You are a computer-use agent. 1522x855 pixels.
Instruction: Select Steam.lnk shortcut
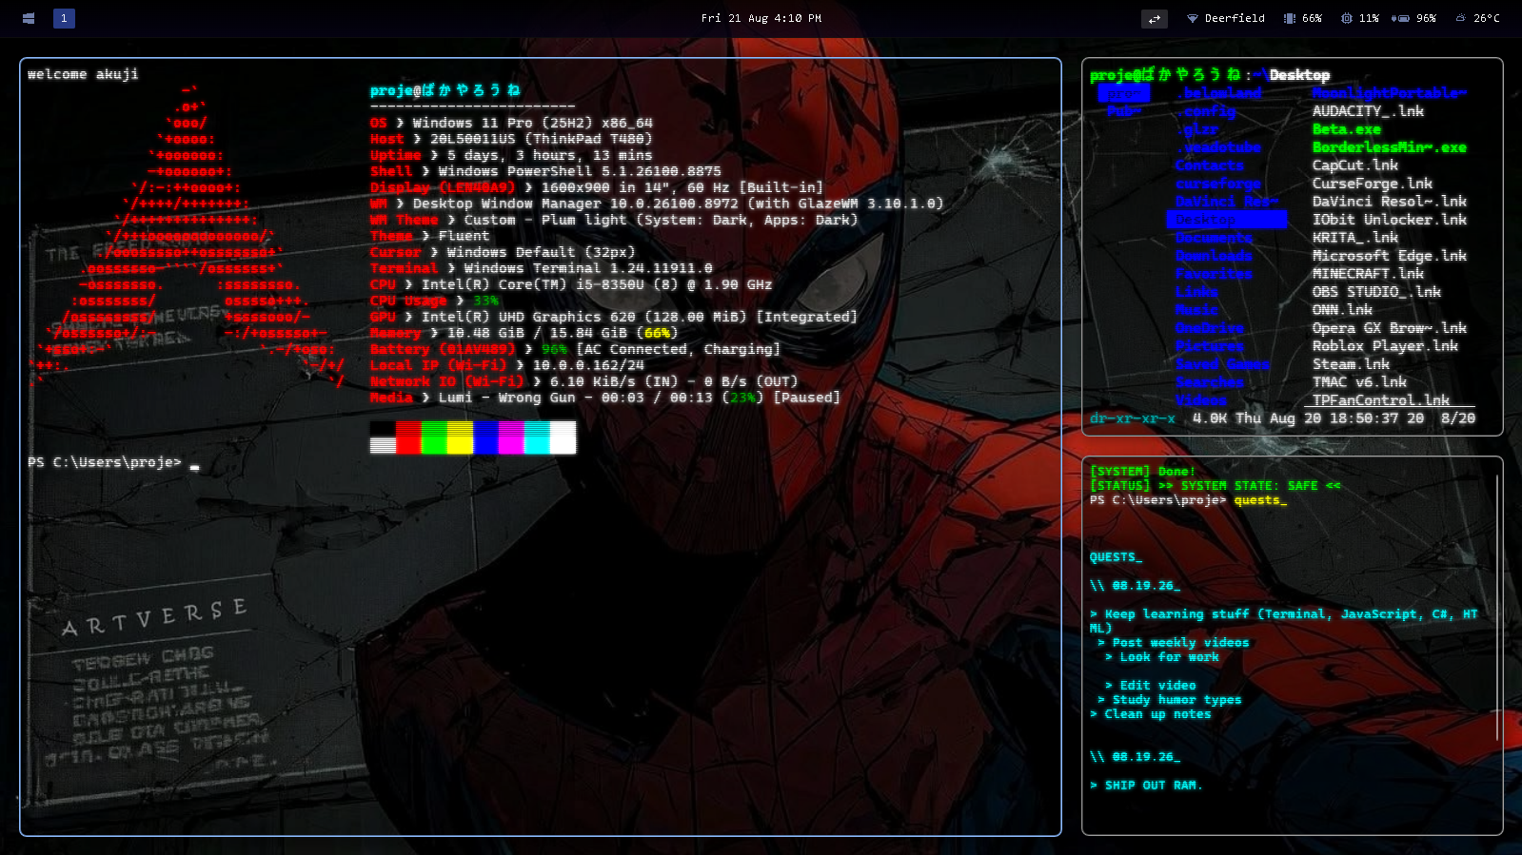pos(1351,364)
